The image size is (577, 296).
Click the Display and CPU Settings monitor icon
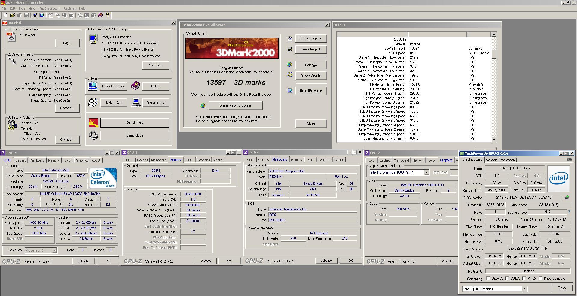pos(93,39)
